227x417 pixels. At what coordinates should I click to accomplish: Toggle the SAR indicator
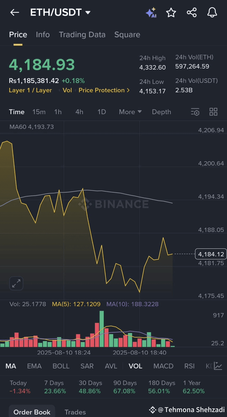87,366
